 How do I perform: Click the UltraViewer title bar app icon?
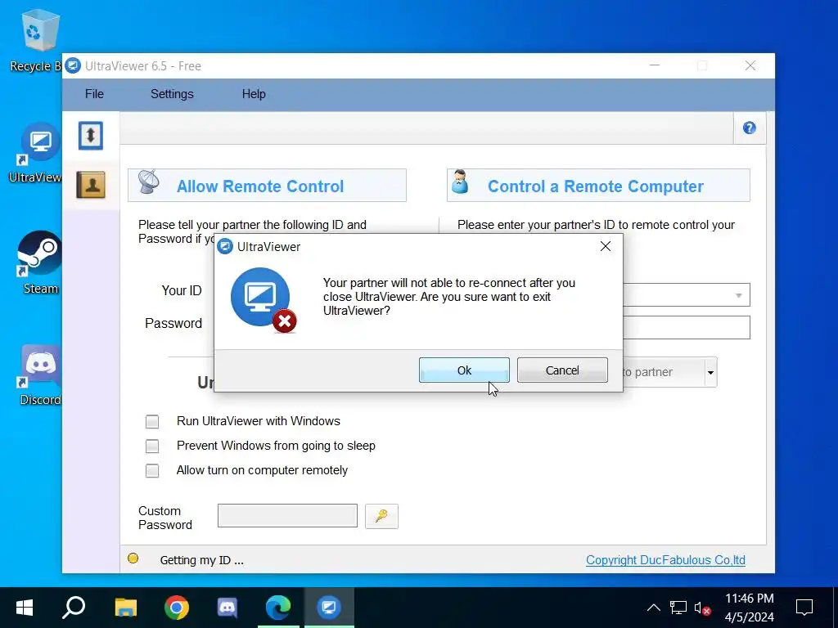pyautogui.click(x=73, y=65)
